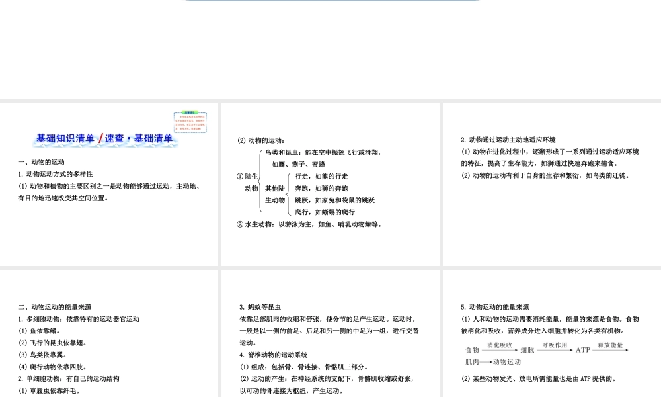Screen dimensions: 661x397
Task: Click the line ② 水生动物：以游泳为主
Action: point(310,224)
